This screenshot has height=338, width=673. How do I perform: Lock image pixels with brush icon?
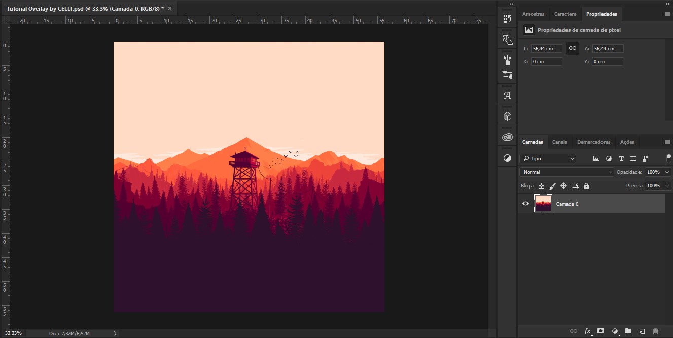pyautogui.click(x=553, y=186)
